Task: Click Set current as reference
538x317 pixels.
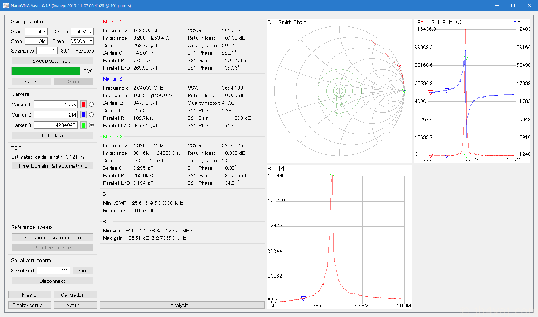Action: (52, 237)
